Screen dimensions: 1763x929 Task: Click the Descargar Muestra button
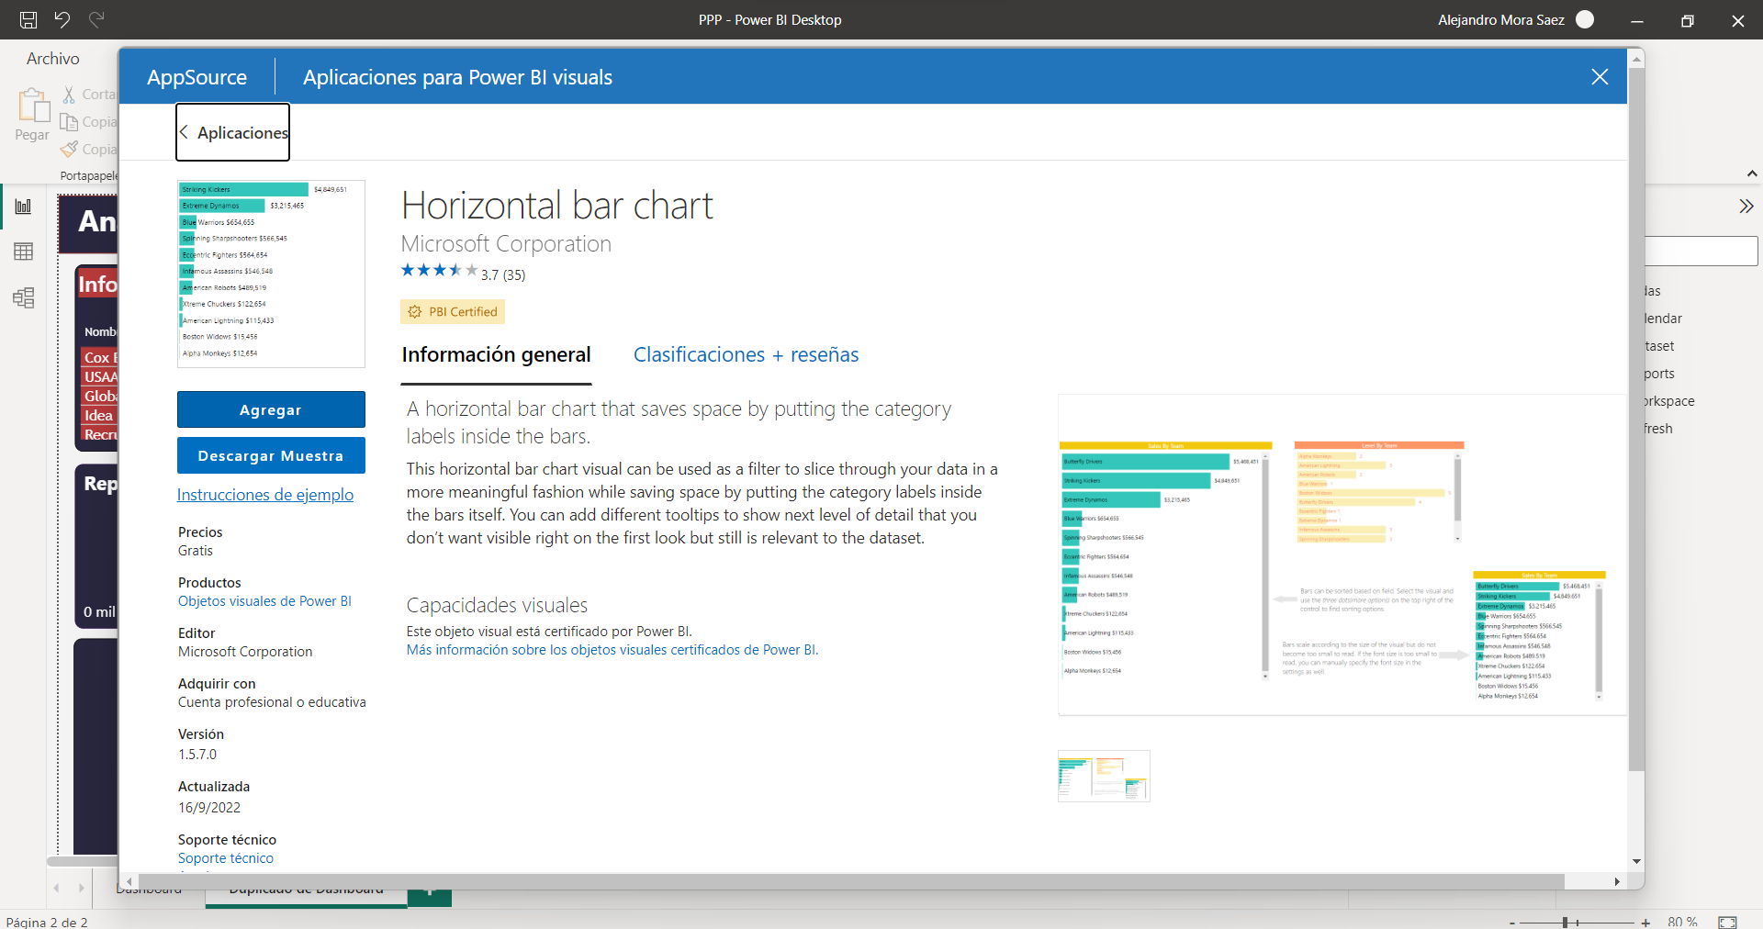coord(271,455)
